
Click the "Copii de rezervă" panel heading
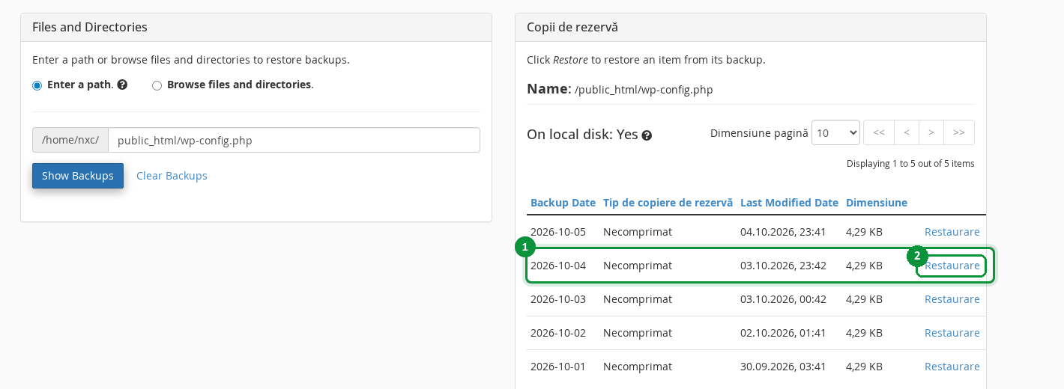coord(572,27)
